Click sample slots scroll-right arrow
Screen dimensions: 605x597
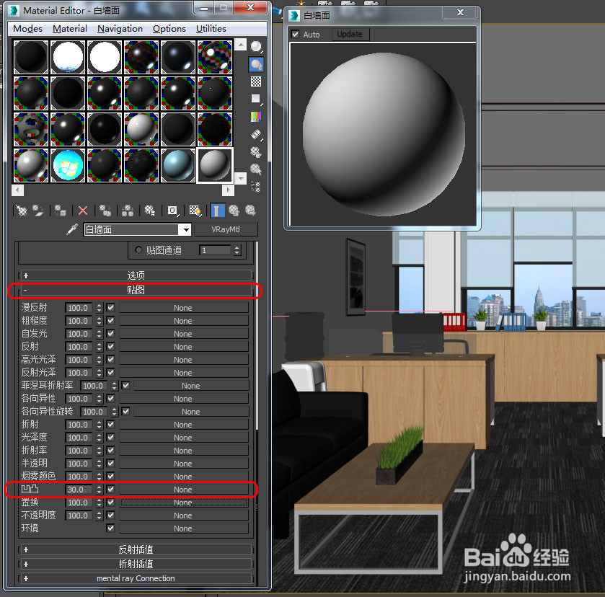point(228,190)
